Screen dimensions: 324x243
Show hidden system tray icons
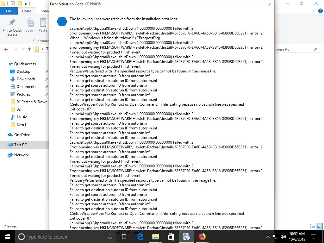(x=268, y=237)
